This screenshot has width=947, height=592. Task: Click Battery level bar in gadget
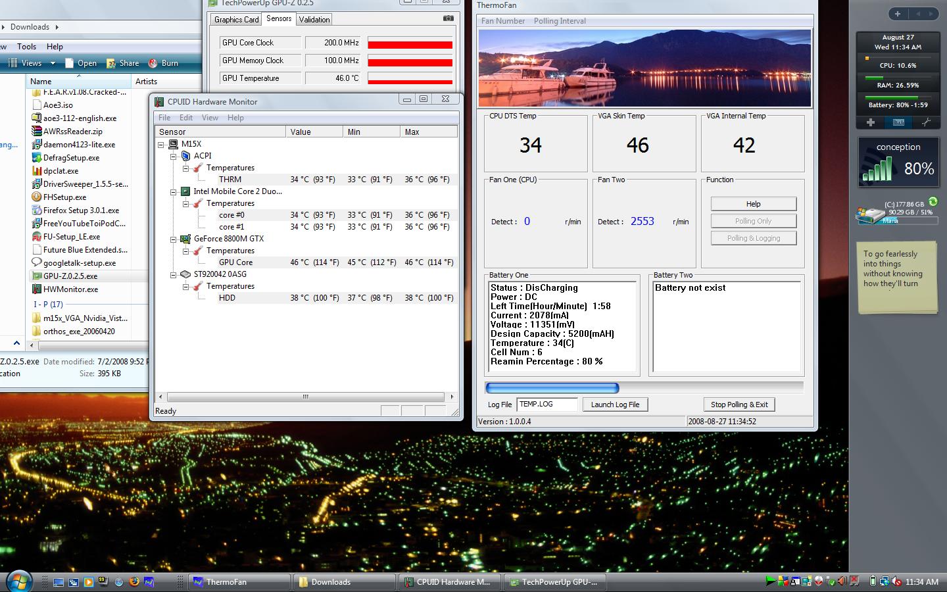tap(898, 97)
